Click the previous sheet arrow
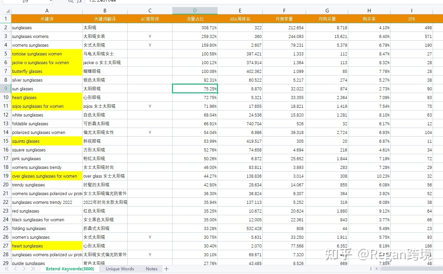 pyautogui.click(x=15, y=269)
